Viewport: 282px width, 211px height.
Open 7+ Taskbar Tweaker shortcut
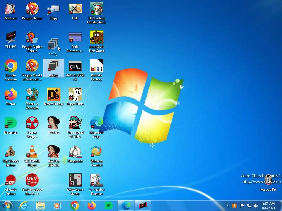[x=97, y=184]
